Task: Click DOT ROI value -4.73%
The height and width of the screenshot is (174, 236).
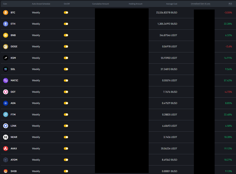Action: pyautogui.click(x=228, y=92)
